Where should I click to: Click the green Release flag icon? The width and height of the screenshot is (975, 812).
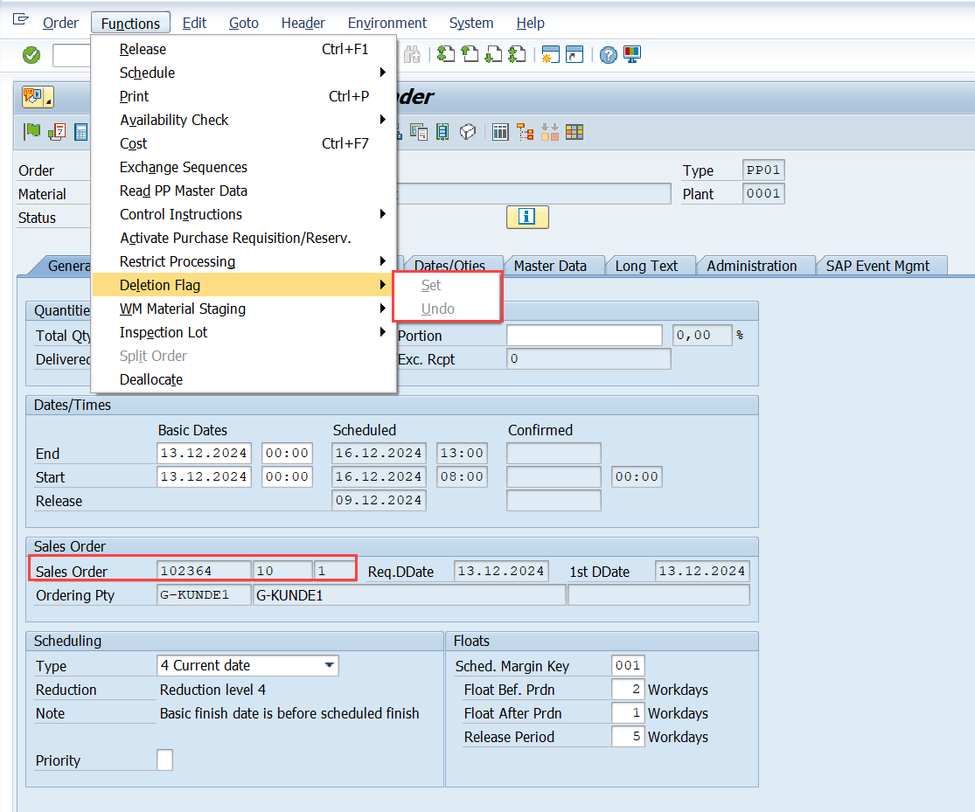[x=31, y=132]
